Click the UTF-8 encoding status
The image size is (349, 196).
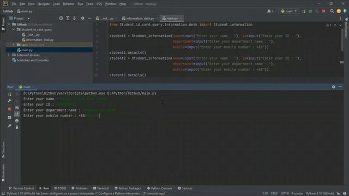[x=285, y=194]
